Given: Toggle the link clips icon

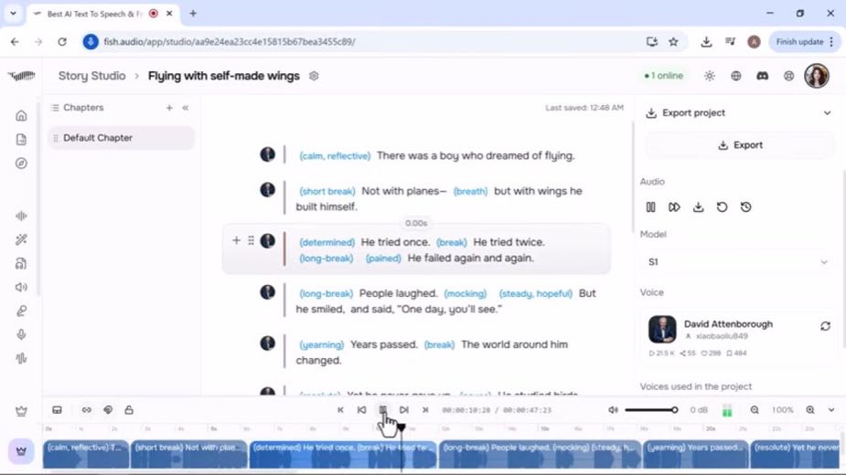Looking at the screenshot, I should [x=86, y=410].
